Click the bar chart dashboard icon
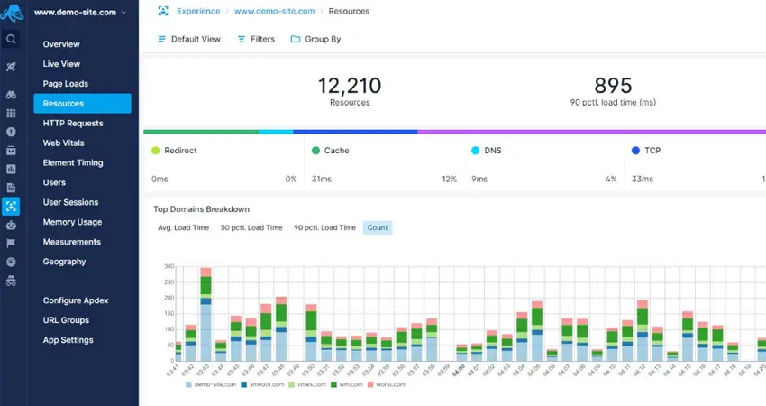Screen dimensions: 766x406 11,170
